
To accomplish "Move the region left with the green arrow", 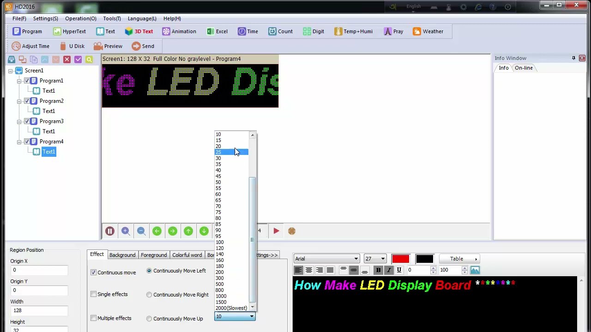I will [157, 231].
